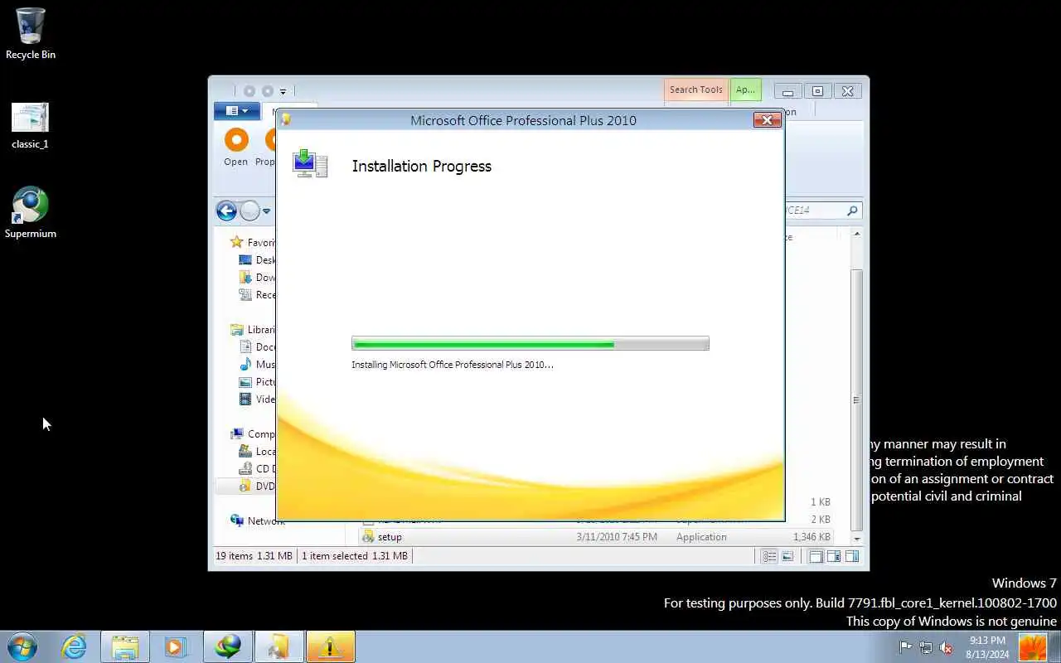Click '19 items 1.31 MB' status text
This screenshot has width=1061, height=663.
(x=254, y=556)
